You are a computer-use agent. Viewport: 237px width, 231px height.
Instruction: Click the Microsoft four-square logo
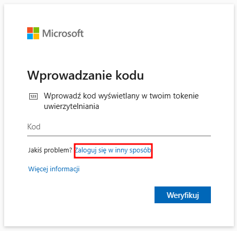(33, 33)
